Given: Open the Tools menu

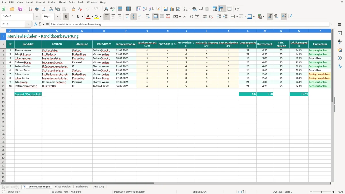Looking at the screenshot, I should tap(81, 2).
